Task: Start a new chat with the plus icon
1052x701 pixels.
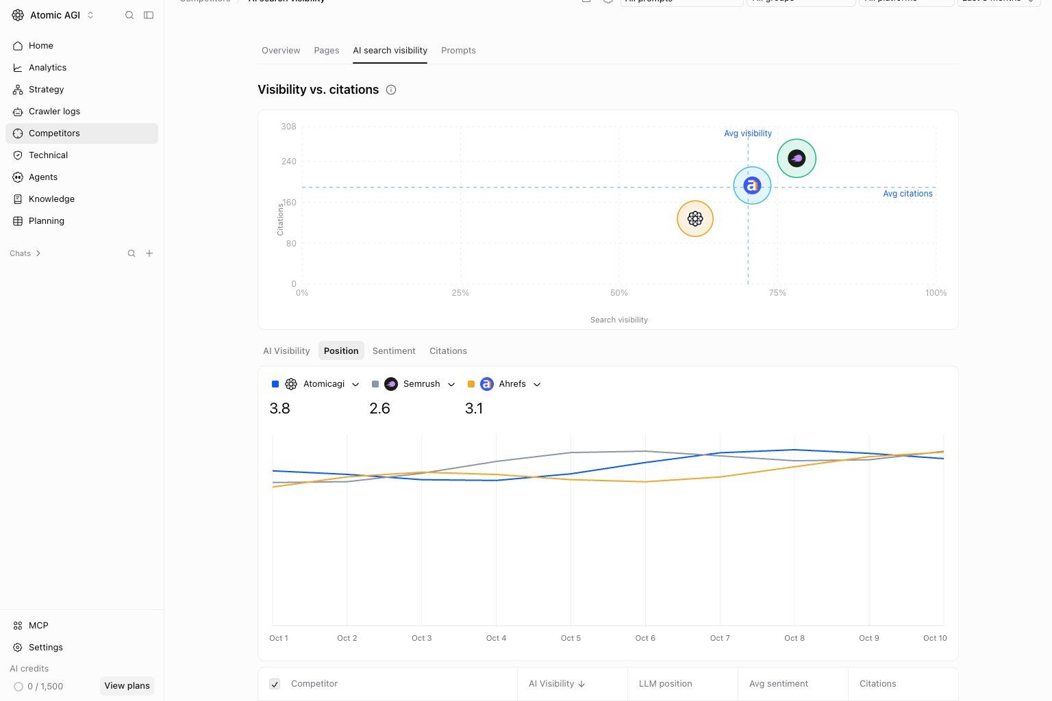Action: 149,253
